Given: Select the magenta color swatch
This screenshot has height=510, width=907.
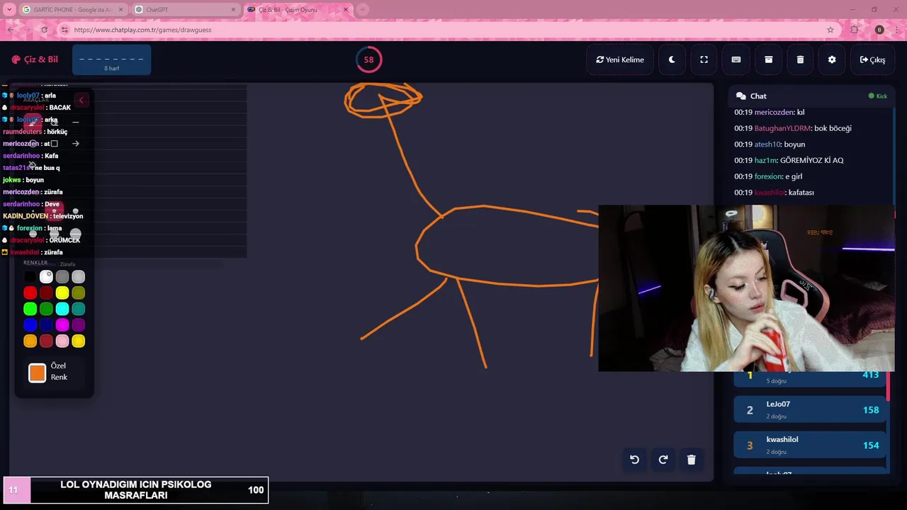Looking at the screenshot, I should click(x=62, y=325).
